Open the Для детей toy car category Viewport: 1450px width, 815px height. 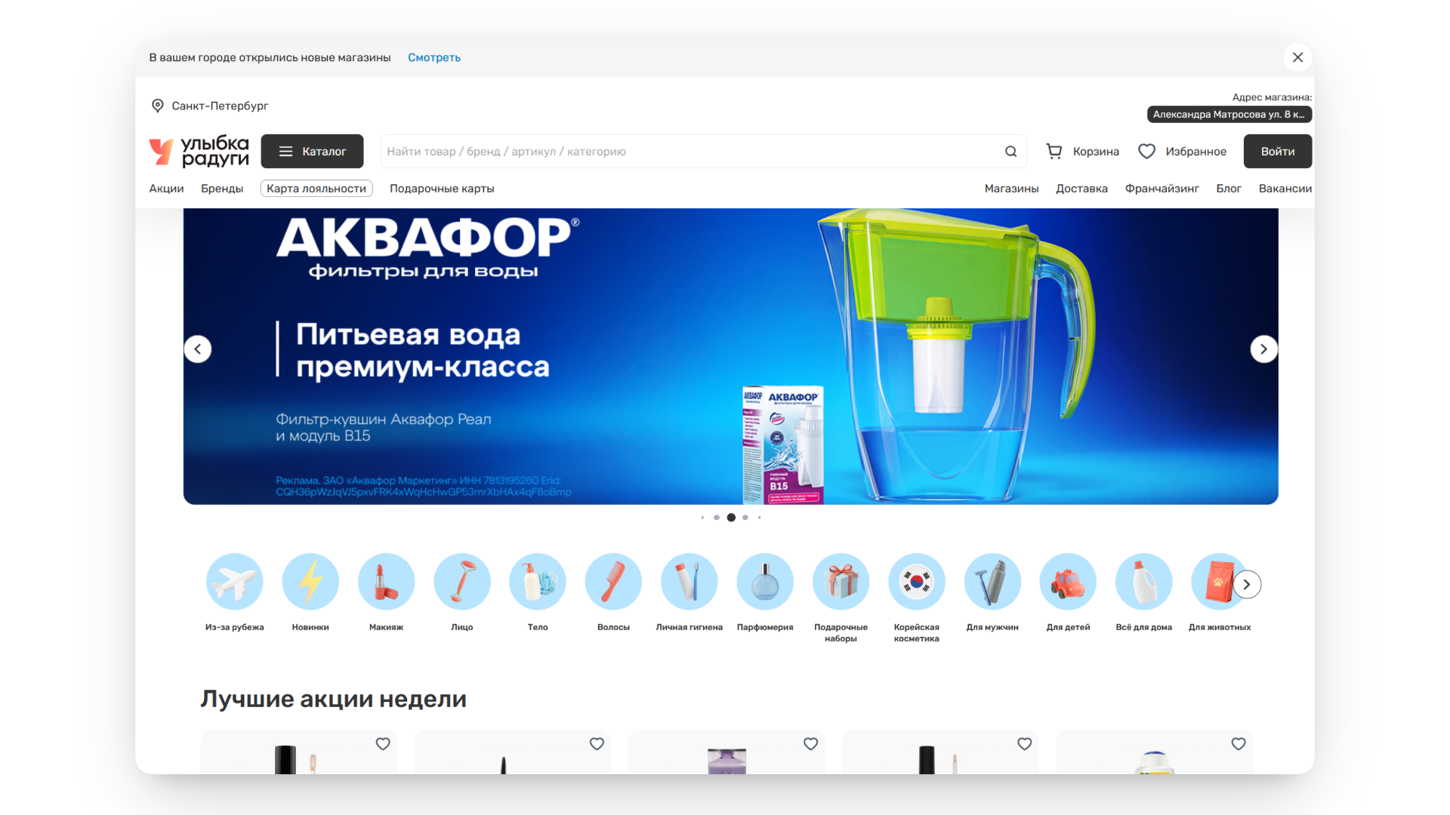[x=1068, y=582]
